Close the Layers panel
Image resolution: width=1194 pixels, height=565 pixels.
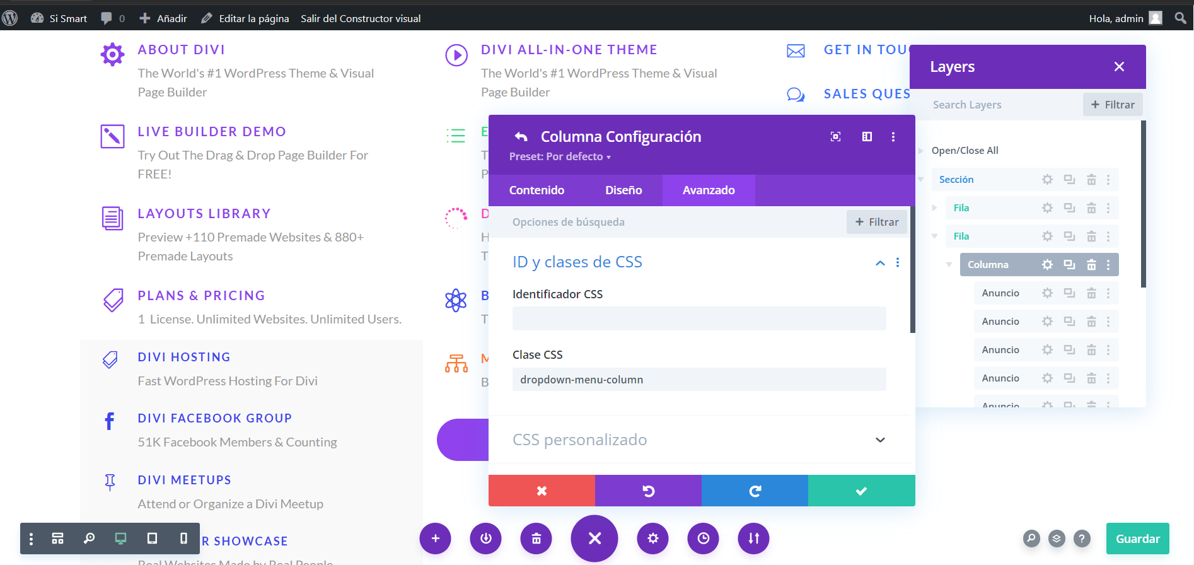[1119, 67]
